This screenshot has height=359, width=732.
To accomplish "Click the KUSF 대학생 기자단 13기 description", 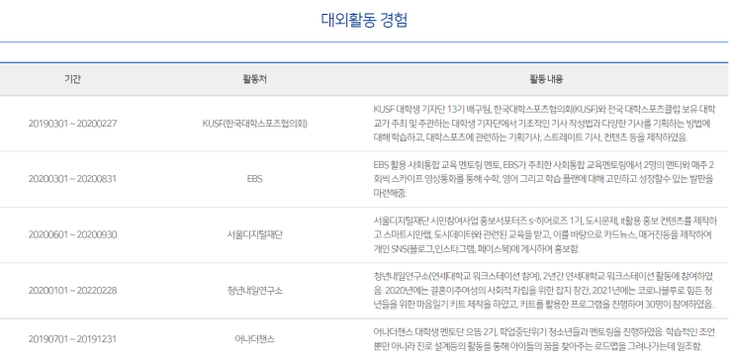I will click(544, 124).
